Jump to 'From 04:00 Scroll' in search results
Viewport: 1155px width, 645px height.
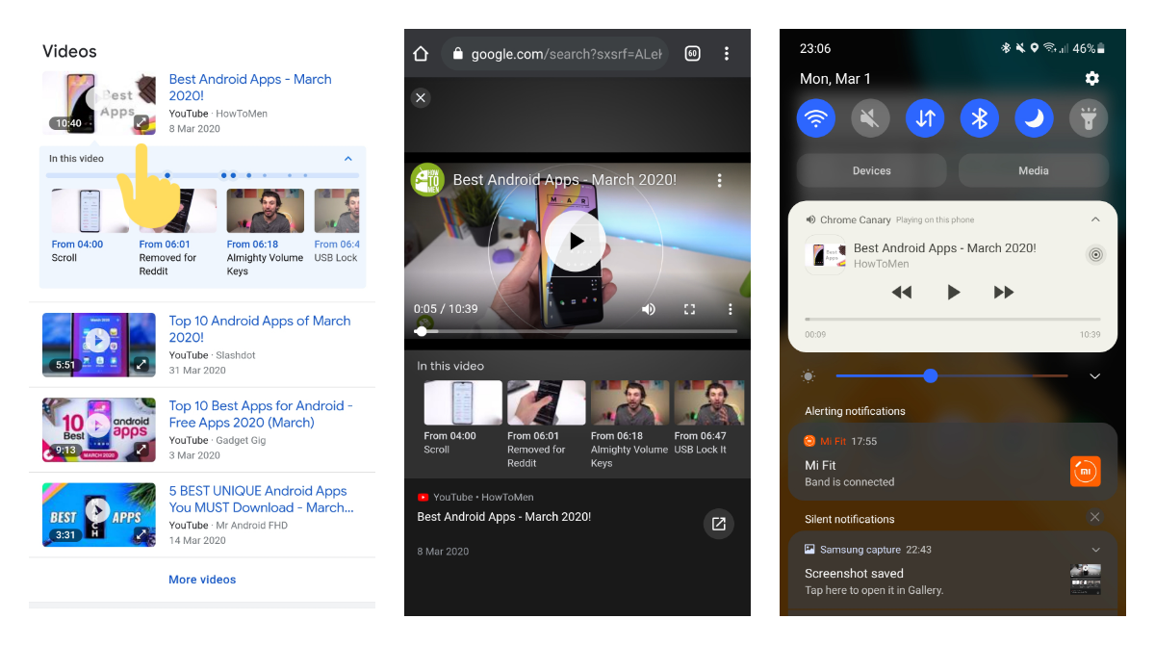point(90,225)
